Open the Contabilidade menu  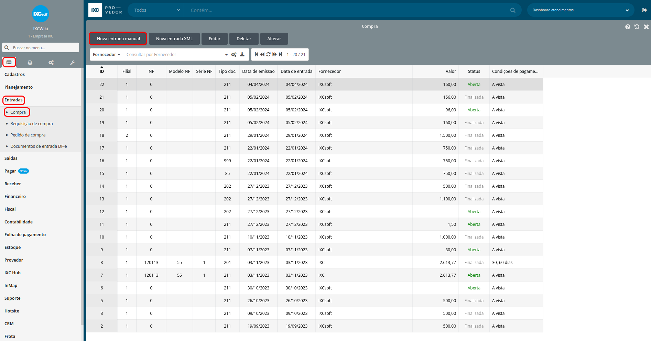[19, 222]
